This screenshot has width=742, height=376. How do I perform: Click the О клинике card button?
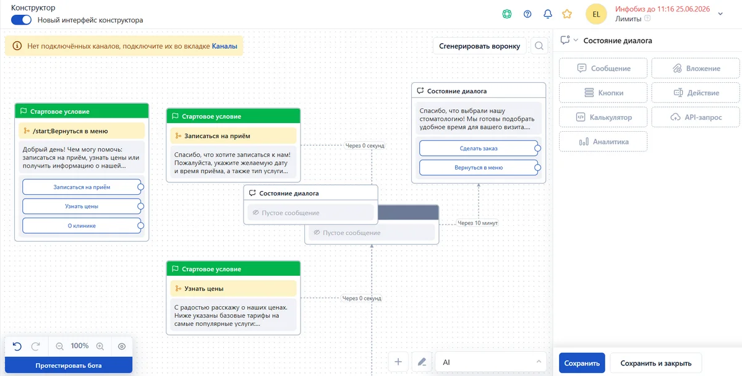(x=82, y=226)
